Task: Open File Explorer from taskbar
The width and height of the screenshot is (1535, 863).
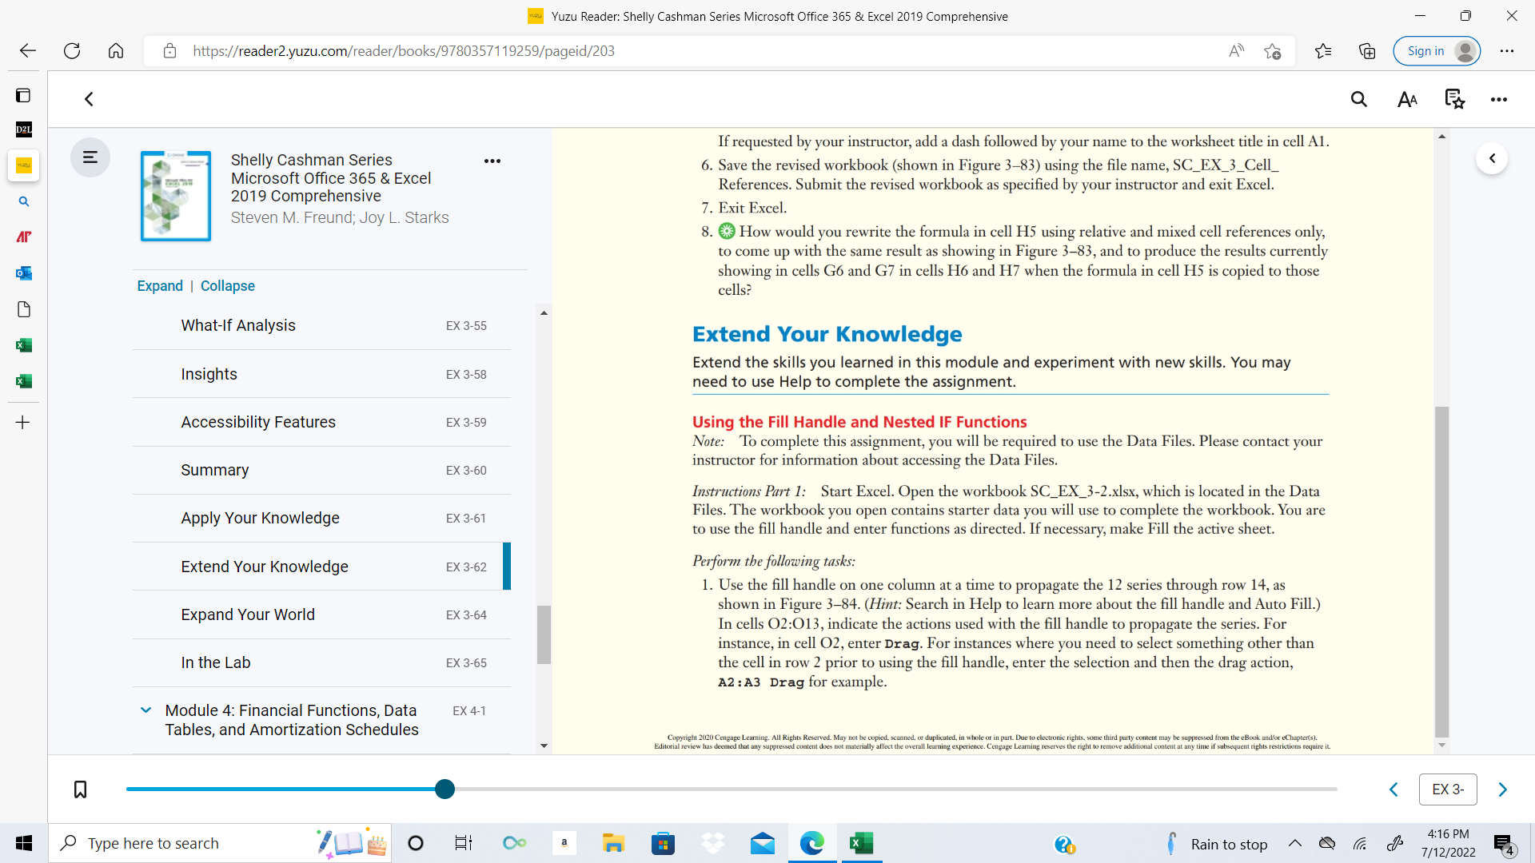Action: point(613,843)
